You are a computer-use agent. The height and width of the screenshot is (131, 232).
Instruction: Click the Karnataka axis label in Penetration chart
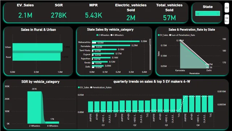(x=180, y=70)
